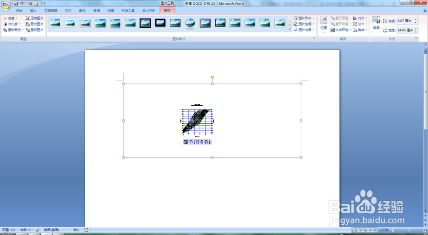This screenshot has height=235, width=428.
Task: Click the proofing check icon in status bar
Action: [x=37, y=230]
